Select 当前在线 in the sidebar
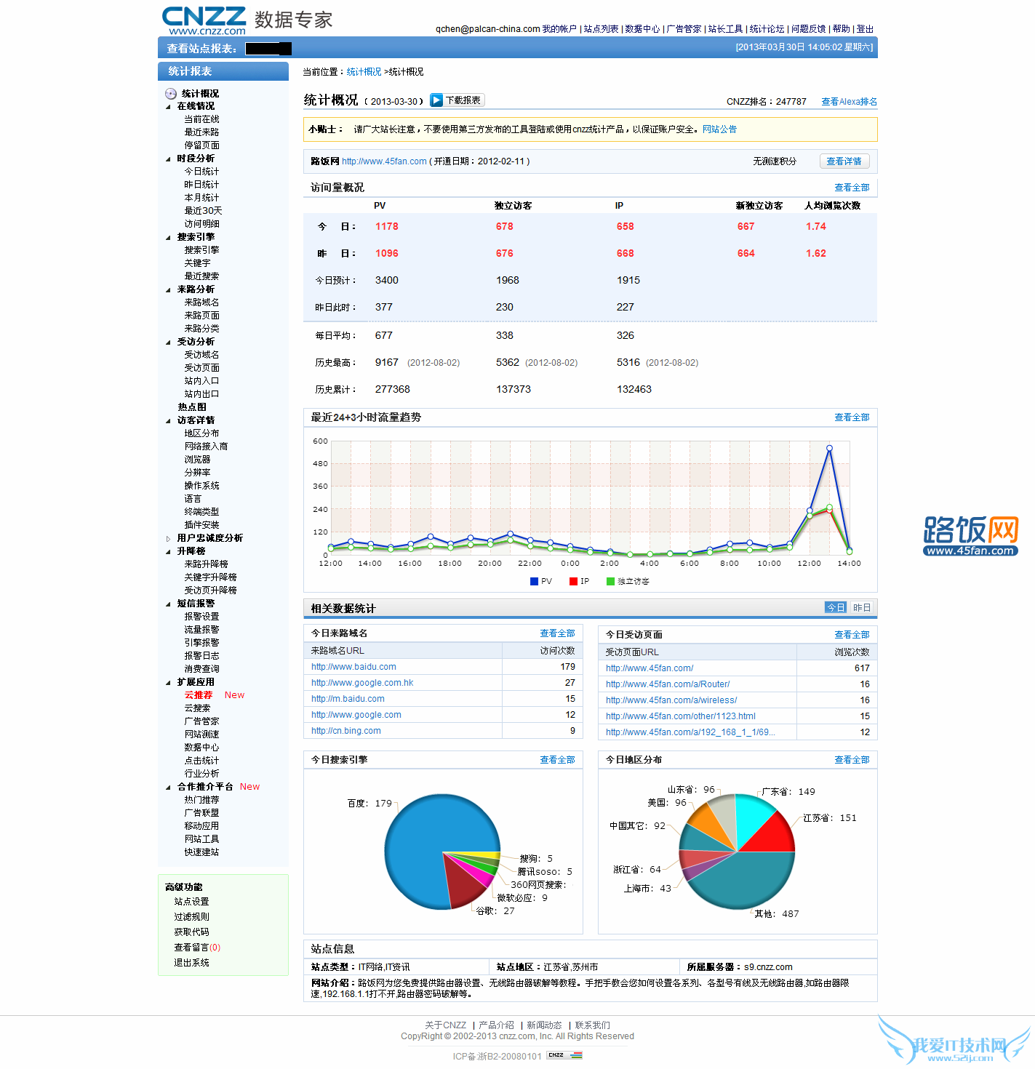Image resolution: width=1035 pixels, height=1069 pixels. pyautogui.click(x=201, y=119)
